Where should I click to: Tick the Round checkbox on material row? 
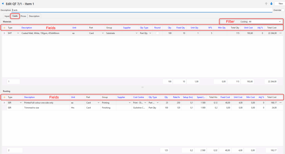tap(158, 33)
